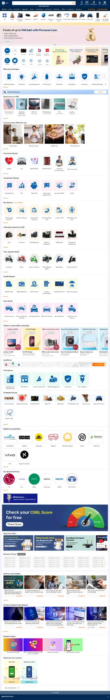The image size is (110, 700).
Task: Open the main Menu in navigation bar
Action: click(x=4, y=9)
